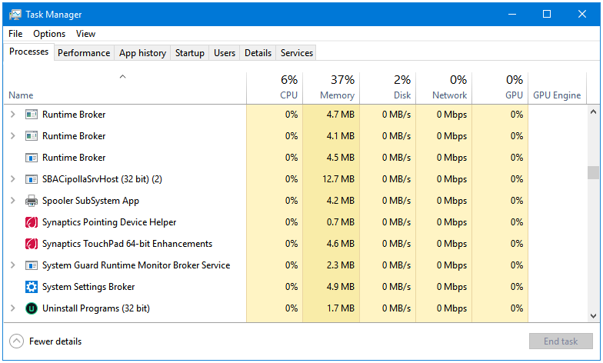Screen dimensions: 603x363
Task: Expand the first Runtime Broker process
Action: (12, 115)
